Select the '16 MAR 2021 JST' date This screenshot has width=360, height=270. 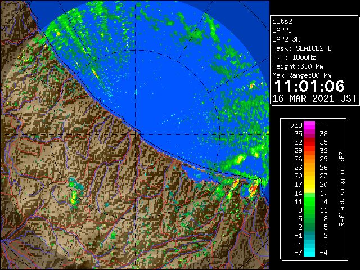315,98
